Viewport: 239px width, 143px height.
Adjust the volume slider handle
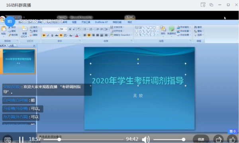[184, 139]
